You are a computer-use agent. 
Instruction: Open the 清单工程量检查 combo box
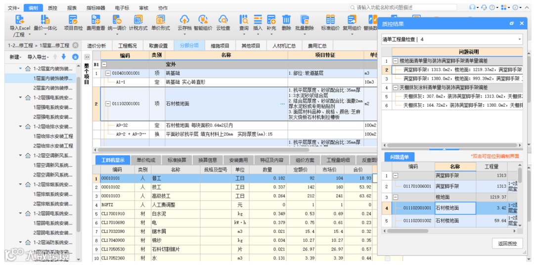pos(452,39)
